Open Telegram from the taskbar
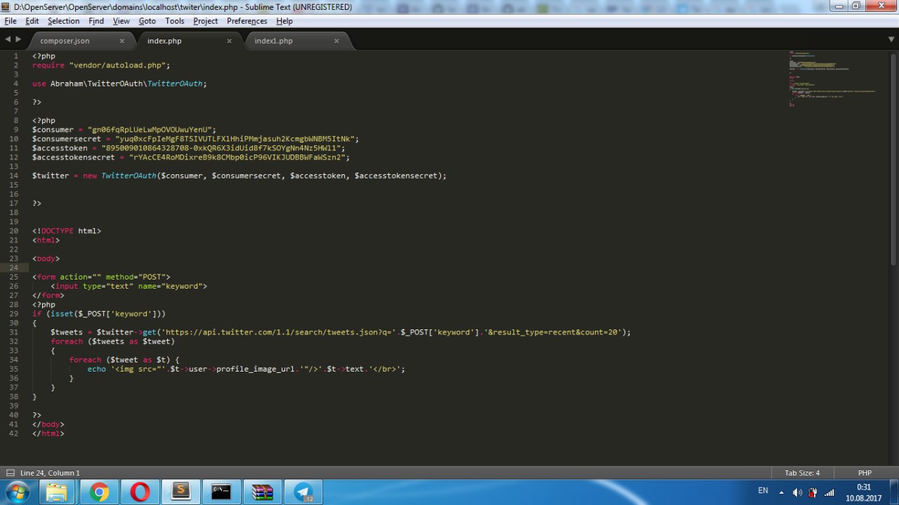The width and height of the screenshot is (899, 505). [303, 492]
